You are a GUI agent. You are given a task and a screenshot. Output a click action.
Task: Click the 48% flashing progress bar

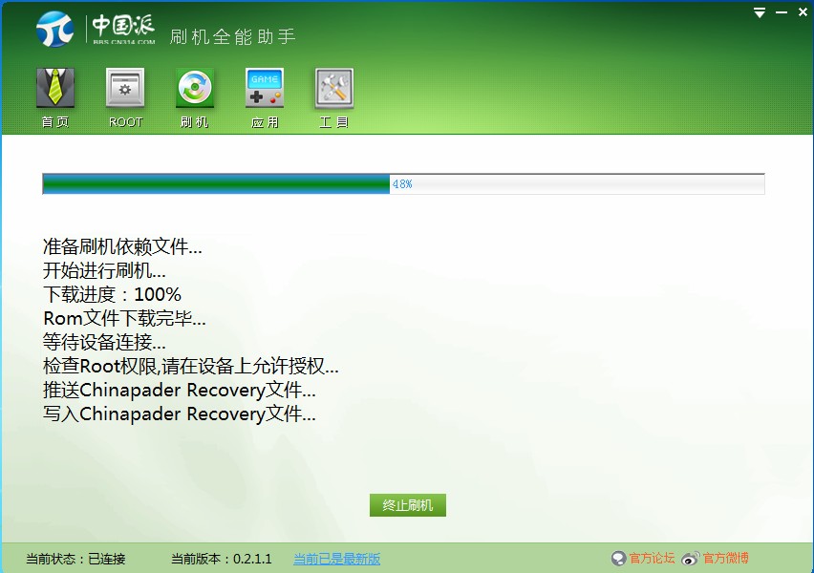(403, 183)
